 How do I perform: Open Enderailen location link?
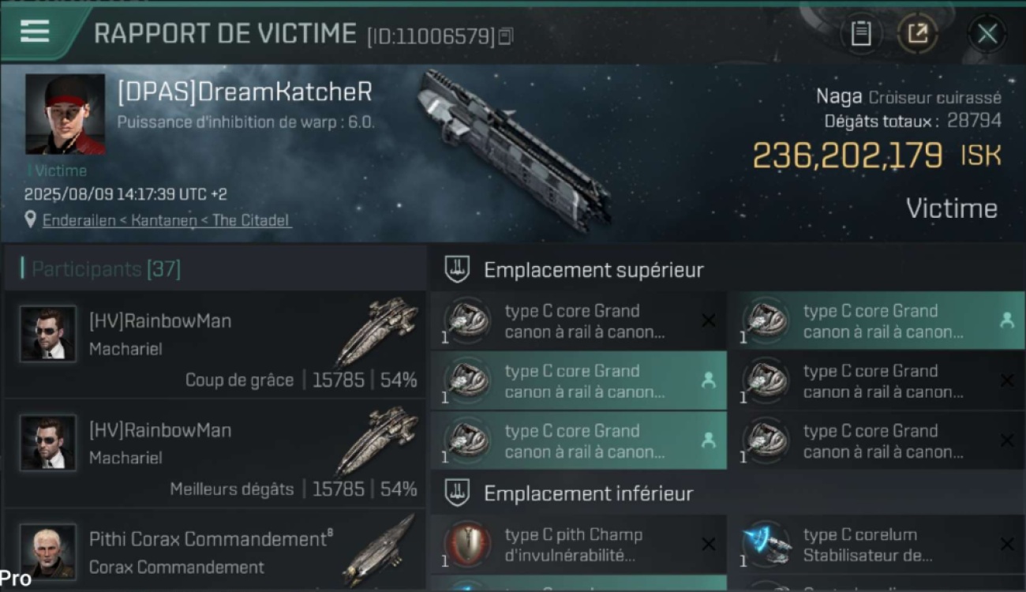click(167, 220)
